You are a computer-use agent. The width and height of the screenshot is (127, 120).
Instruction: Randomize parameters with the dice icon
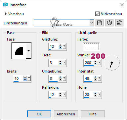[x=109, y=23]
